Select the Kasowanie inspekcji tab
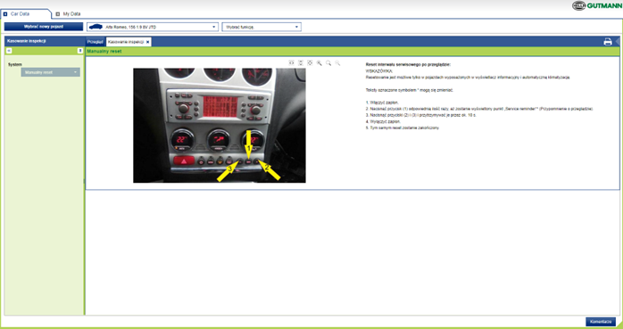The width and height of the screenshot is (623, 329). pyautogui.click(x=128, y=42)
